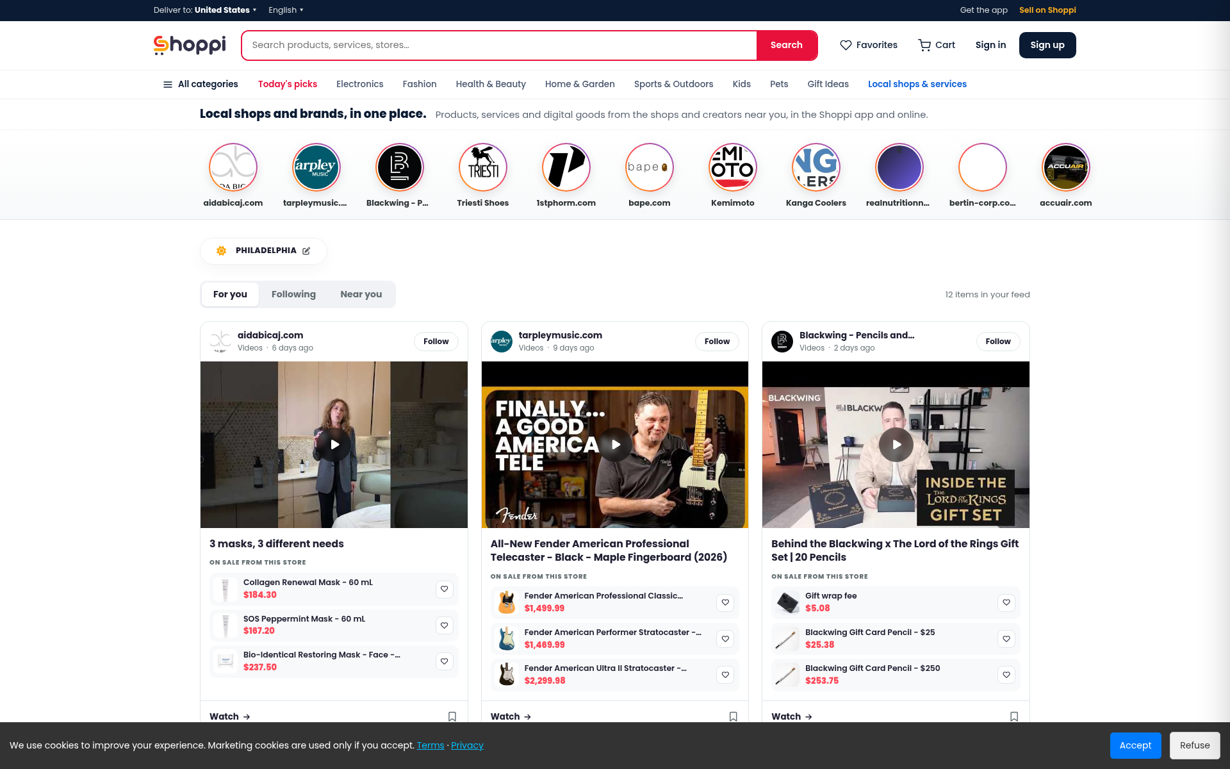The image size is (1230, 769).
Task: Favorite Blackwing Gift Card Pencil $250
Action: [1006, 675]
